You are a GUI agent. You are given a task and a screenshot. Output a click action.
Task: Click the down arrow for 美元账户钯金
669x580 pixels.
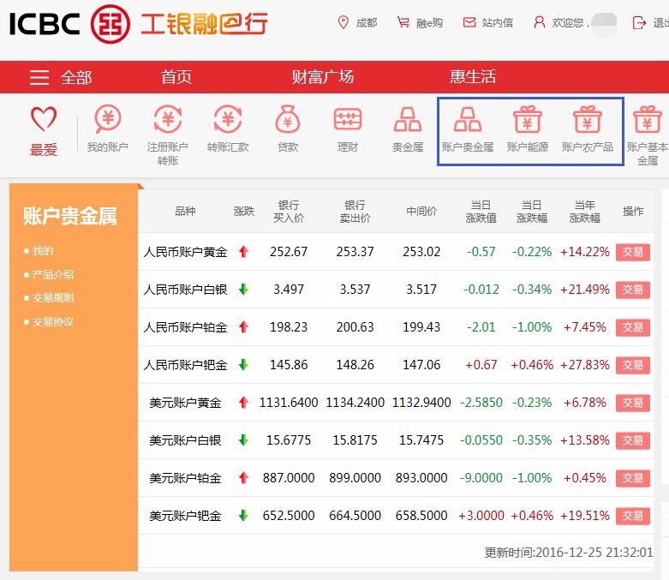pyautogui.click(x=243, y=516)
